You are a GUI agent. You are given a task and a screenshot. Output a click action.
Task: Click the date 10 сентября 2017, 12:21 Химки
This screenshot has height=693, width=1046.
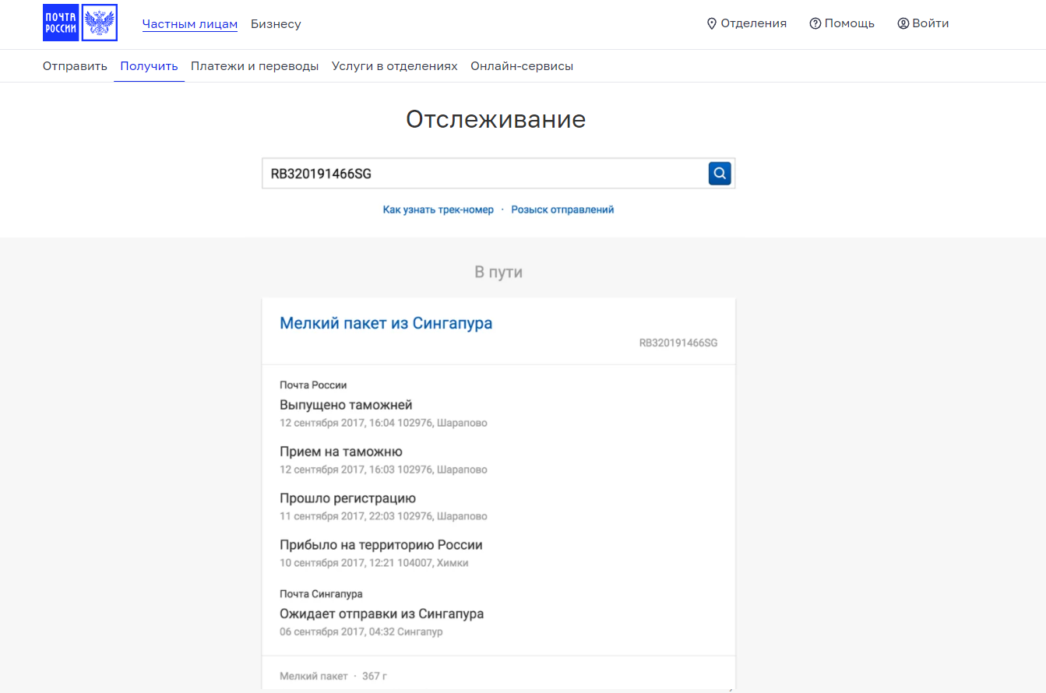click(x=375, y=564)
